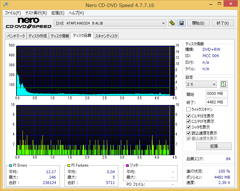This screenshot has height=191, width=240.
Task: Click PI Errors total 236124
Action: 49,182
